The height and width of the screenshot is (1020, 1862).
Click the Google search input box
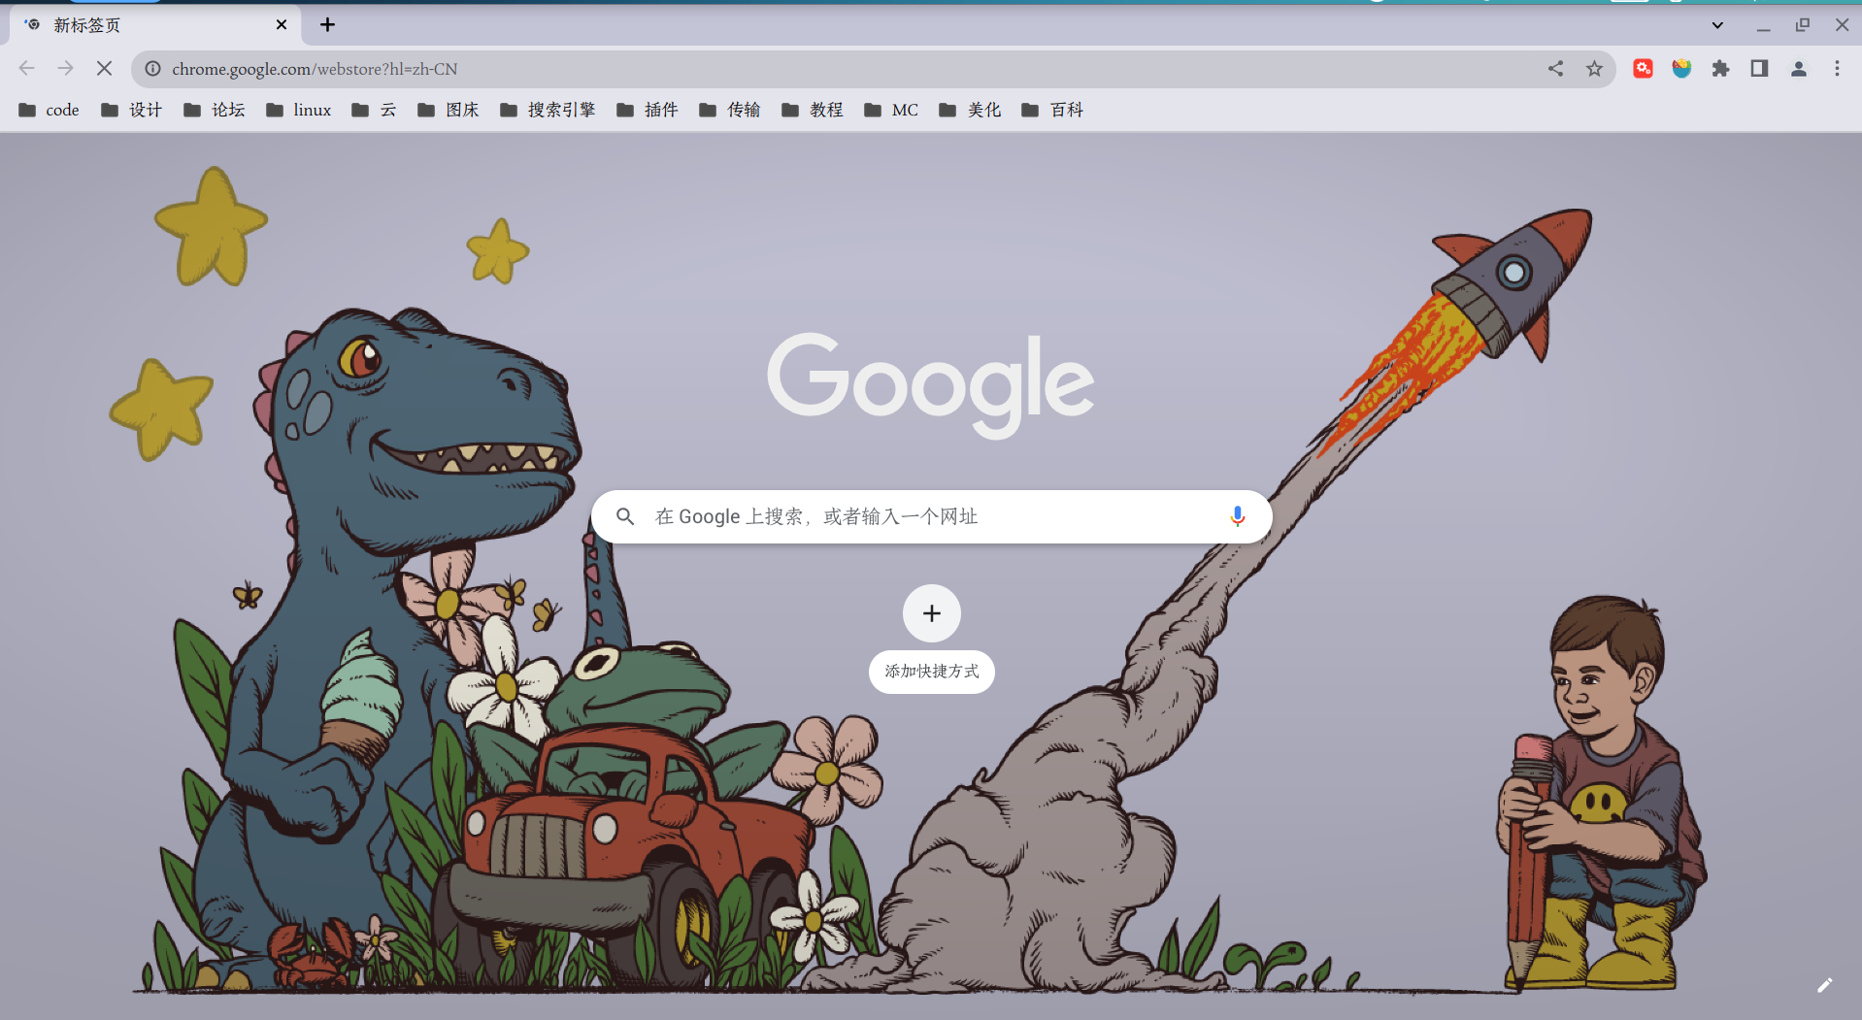point(932,516)
